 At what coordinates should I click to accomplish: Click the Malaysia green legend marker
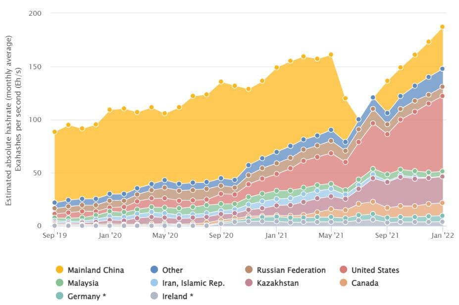click(59, 283)
